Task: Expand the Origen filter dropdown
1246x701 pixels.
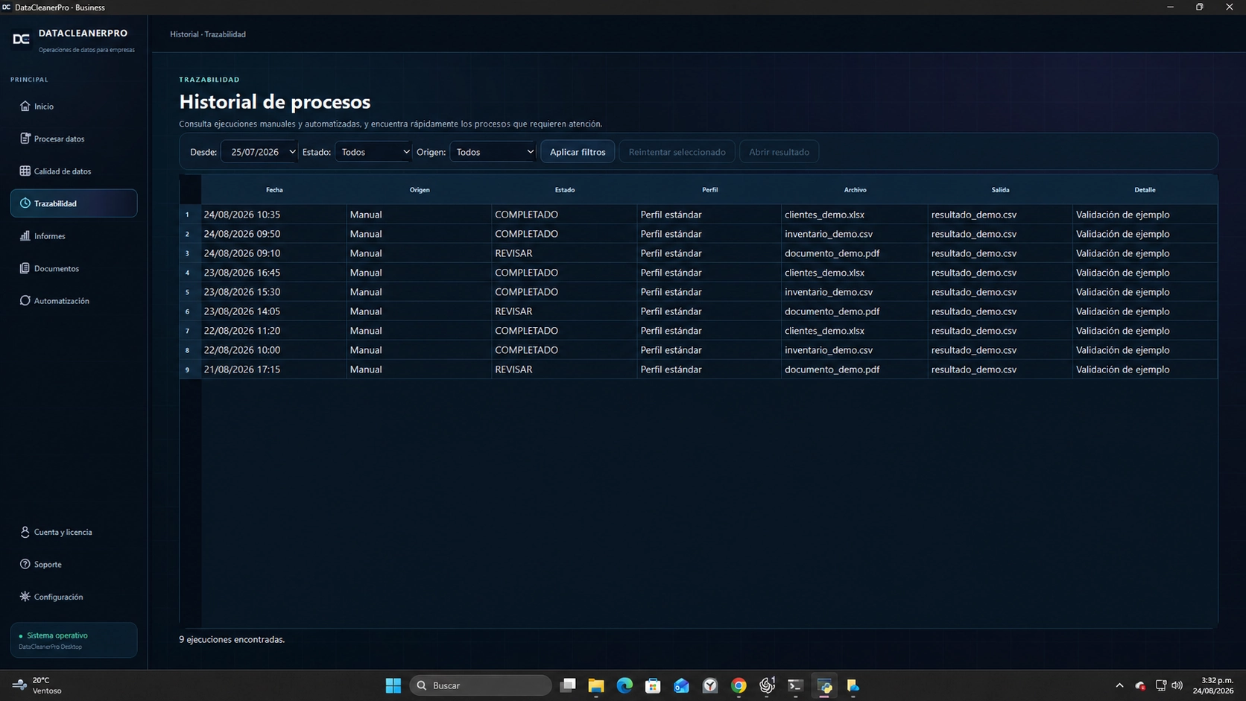Action: (493, 152)
